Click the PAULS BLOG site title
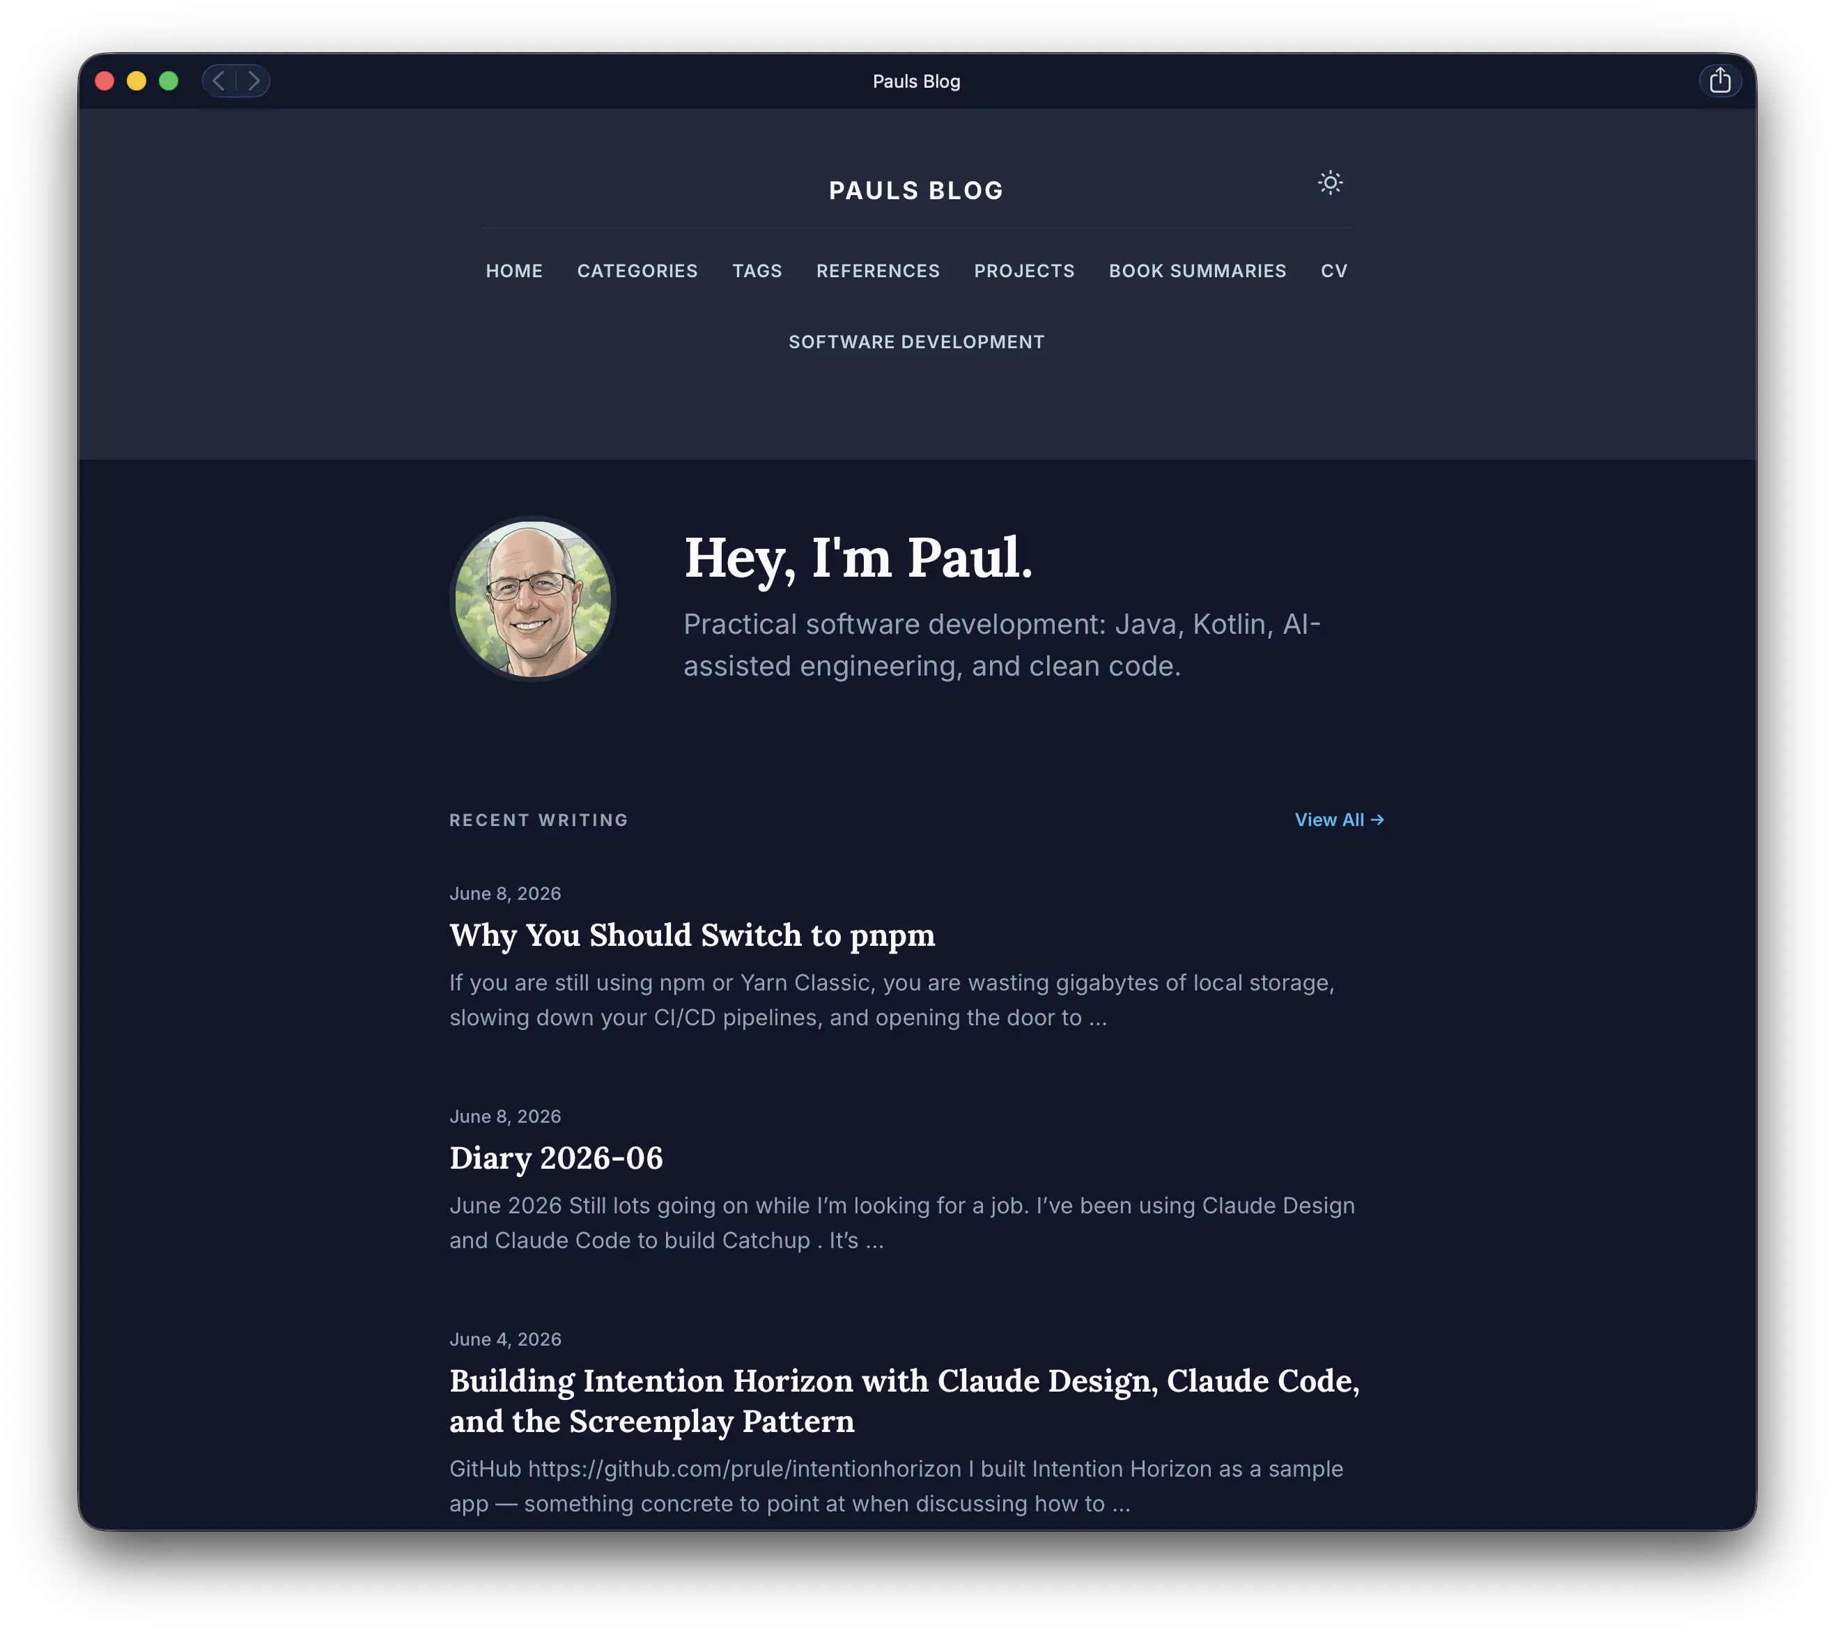 [916, 190]
